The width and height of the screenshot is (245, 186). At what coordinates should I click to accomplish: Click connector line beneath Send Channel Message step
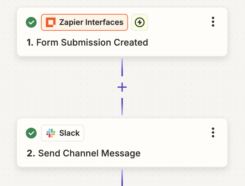122,177
